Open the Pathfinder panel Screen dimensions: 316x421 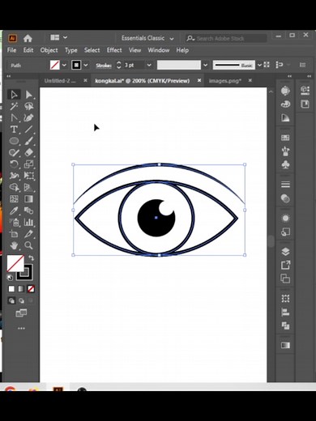[285, 325]
